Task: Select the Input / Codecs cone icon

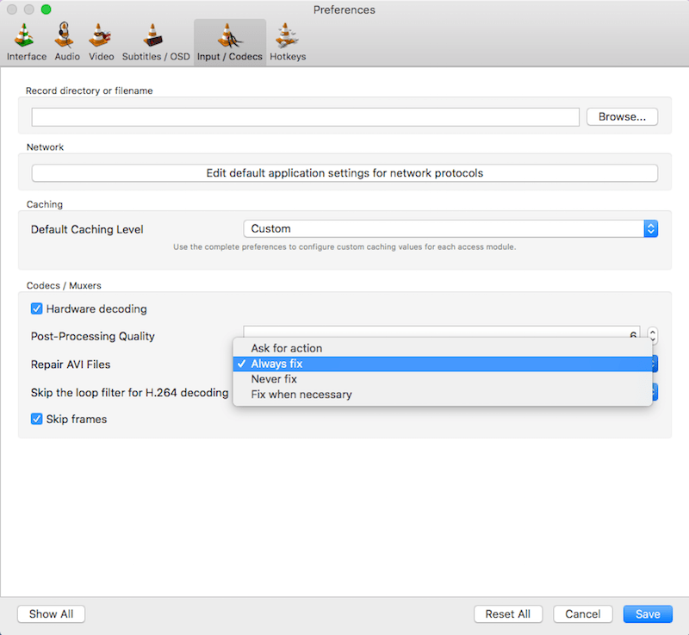Action: [x=229, y=35]
